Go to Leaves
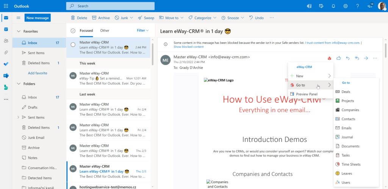This screenshot has width=388, height=189. 356,174
